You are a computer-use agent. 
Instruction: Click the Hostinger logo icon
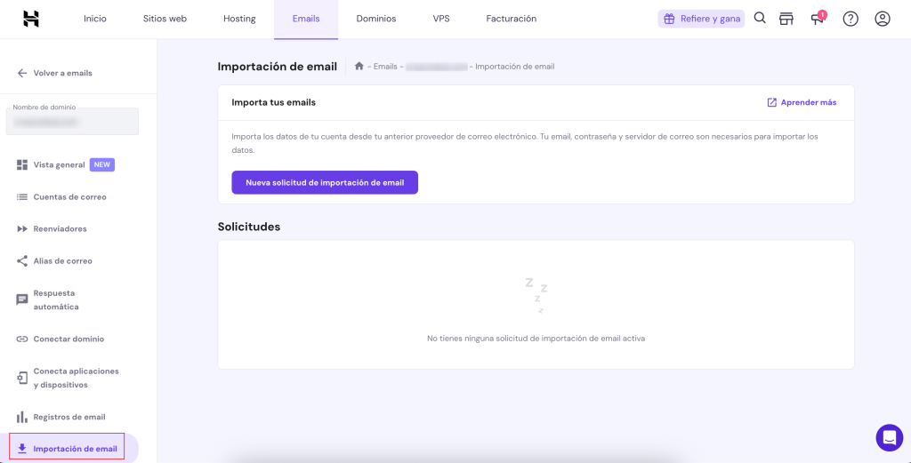[x=31, y=19]
